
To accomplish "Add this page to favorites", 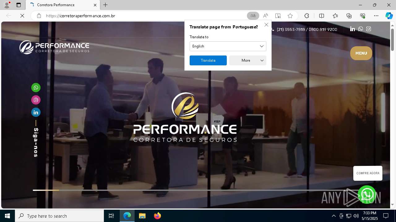I will (290, 16).
